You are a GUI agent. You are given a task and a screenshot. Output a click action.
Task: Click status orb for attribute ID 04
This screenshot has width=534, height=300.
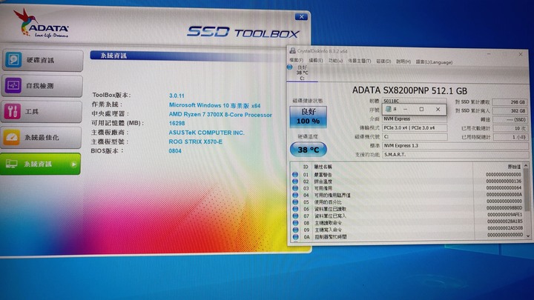click(295, 195)
